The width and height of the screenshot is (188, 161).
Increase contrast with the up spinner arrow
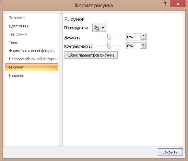[x=143, y=45]
